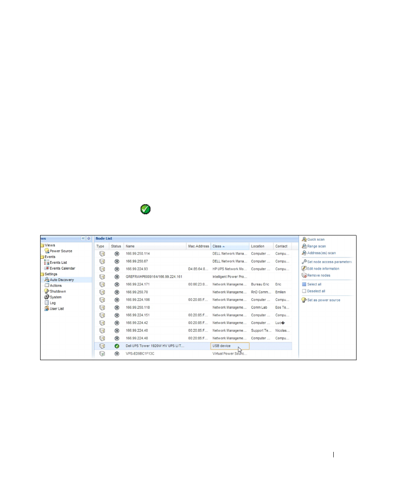Click the System gear icon

click(x=47, y=297)
